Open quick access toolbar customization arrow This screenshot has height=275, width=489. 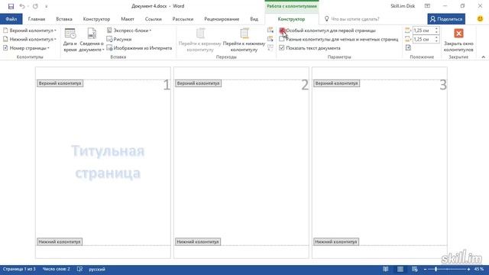(47, 6)
